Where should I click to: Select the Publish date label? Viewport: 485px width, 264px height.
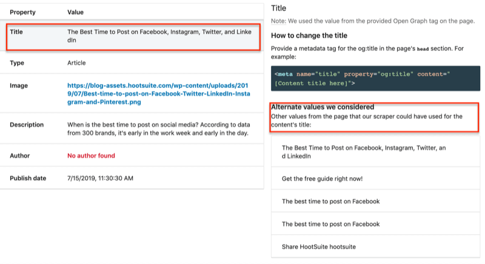pos(28,178)
